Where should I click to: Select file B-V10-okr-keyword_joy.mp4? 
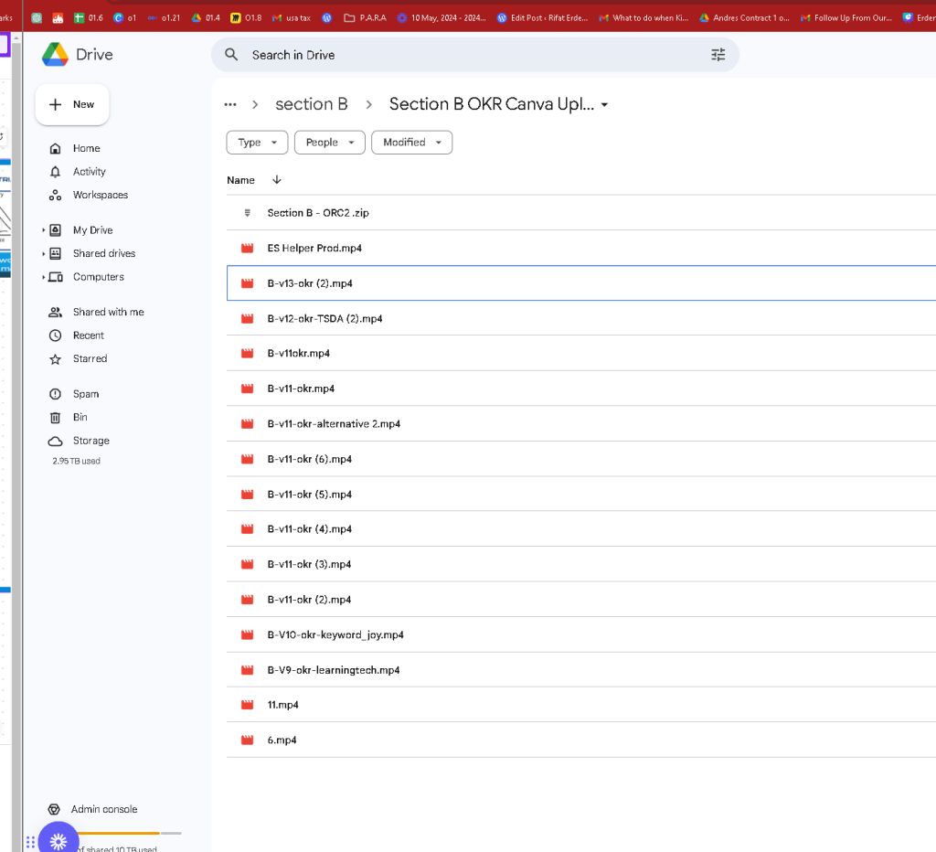[x=581, y=634]
